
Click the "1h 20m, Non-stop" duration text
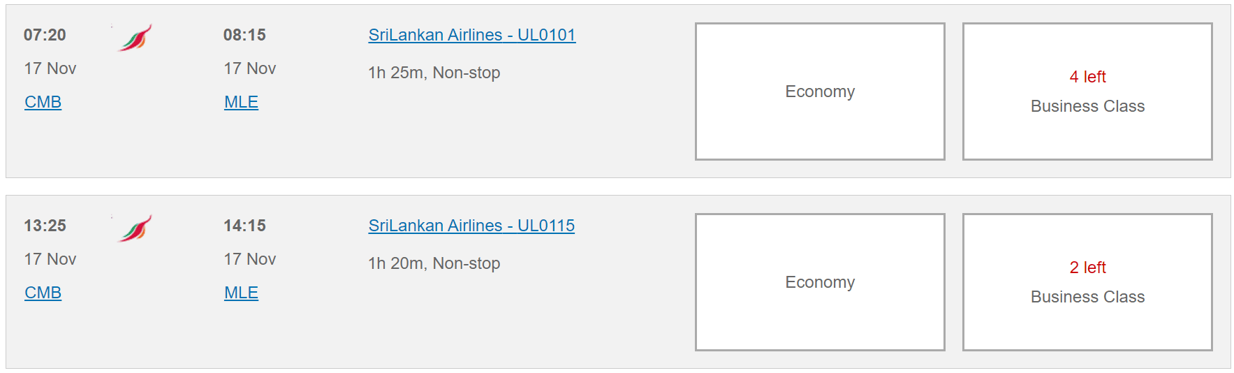pyautogui.click(x=434, y=263)
